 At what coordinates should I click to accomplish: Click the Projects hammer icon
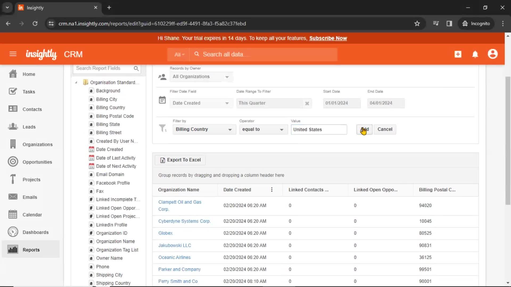(x=13, y=179)
